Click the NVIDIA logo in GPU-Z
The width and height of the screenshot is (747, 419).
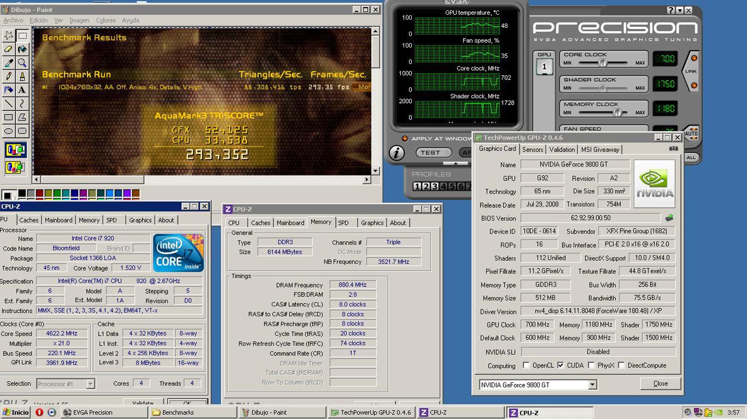(x=654, y=183)
